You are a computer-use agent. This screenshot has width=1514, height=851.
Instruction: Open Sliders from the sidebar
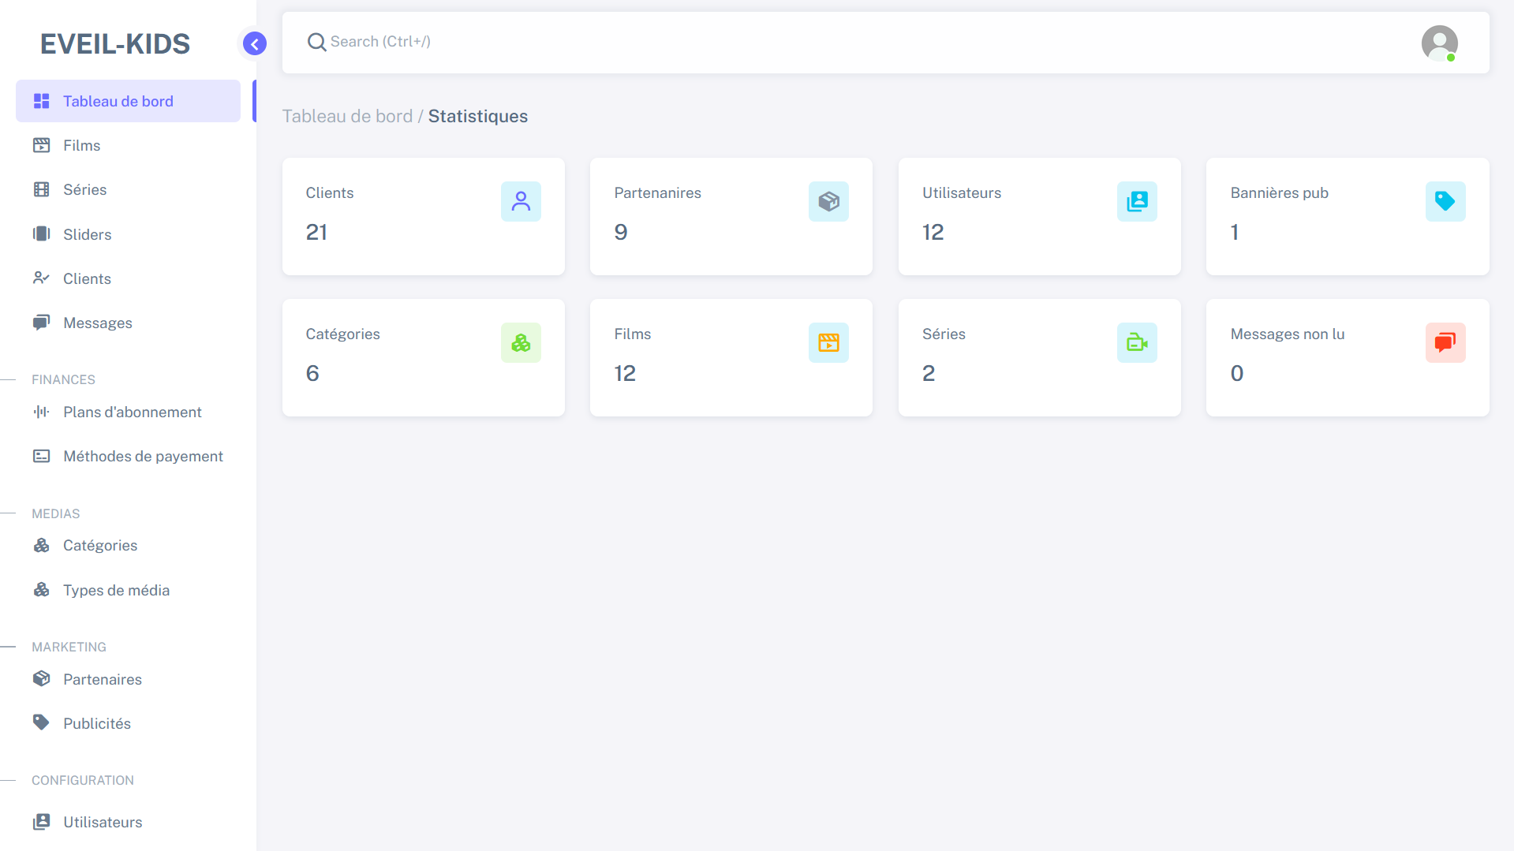pos(87,234)
